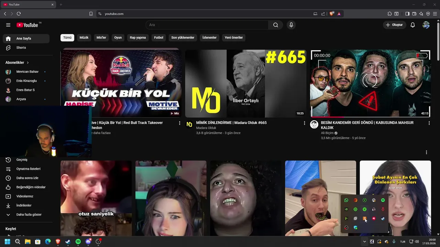The height and width of the screenshot is (247, 440).
Task: Open Discord from the taskbar
Action: (88, 242)
